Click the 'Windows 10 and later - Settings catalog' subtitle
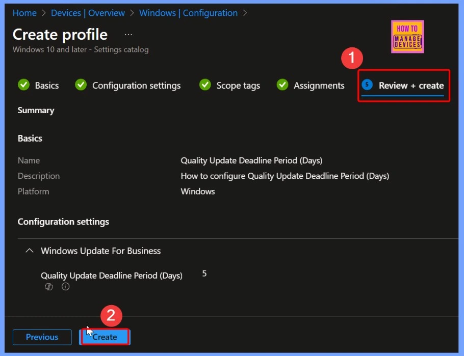This screenshot has width=464, height=356. coord(81,49)
